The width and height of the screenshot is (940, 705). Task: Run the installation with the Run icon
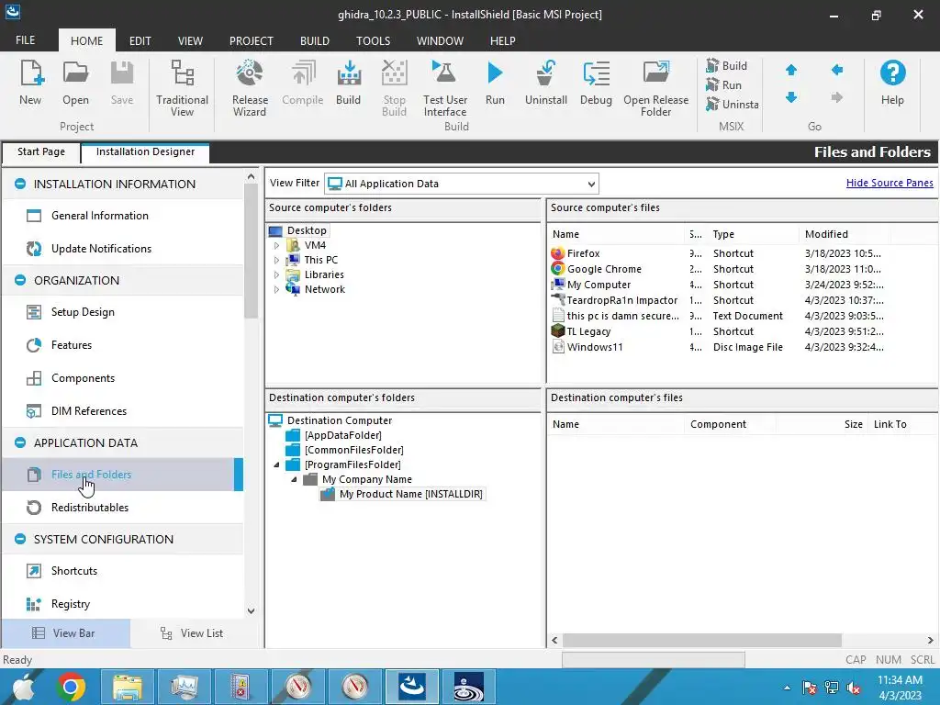495,83
